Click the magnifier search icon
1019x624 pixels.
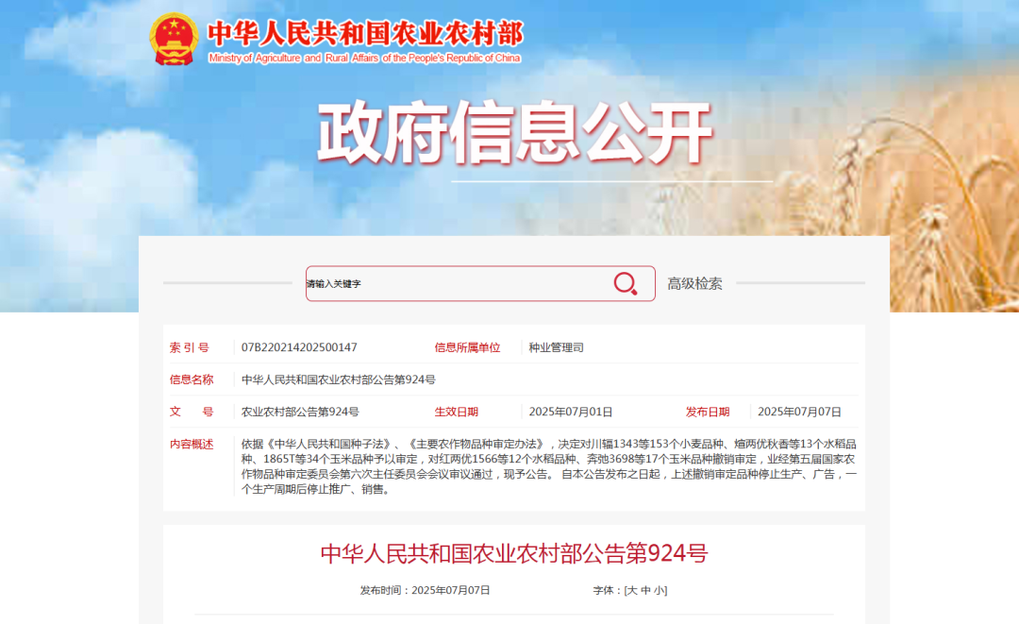point(626,283)
